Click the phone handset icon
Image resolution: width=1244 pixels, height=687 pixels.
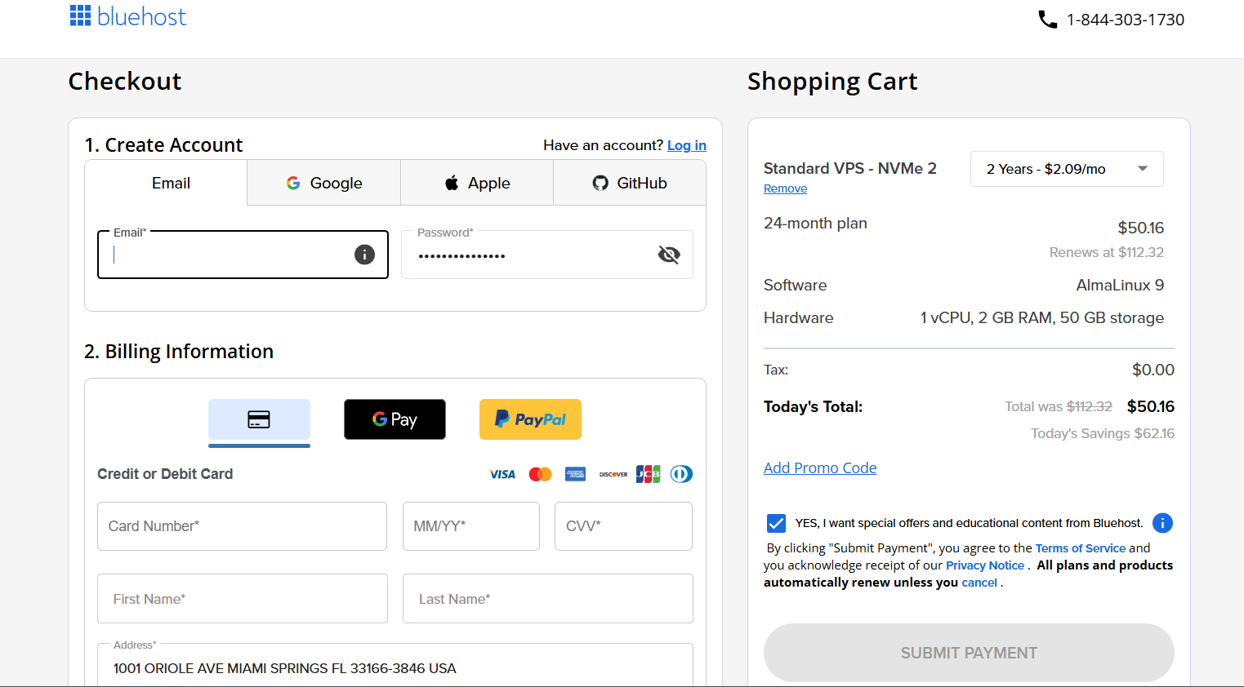click(x=1047, y=19)
